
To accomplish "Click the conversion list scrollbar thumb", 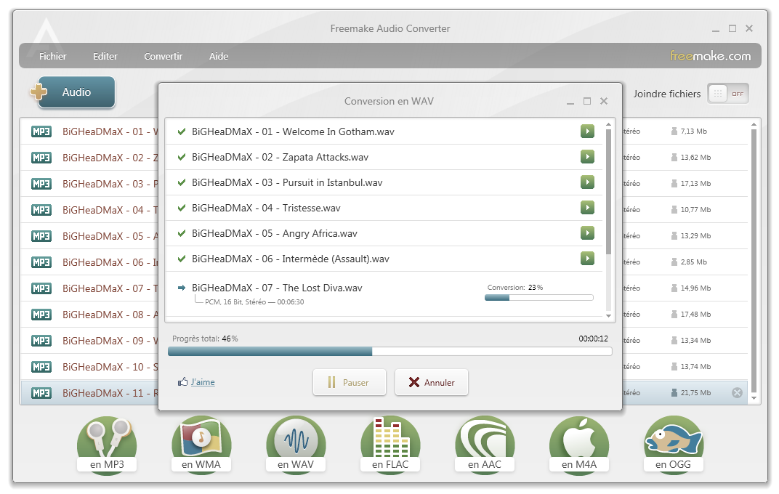I will 608,191.
